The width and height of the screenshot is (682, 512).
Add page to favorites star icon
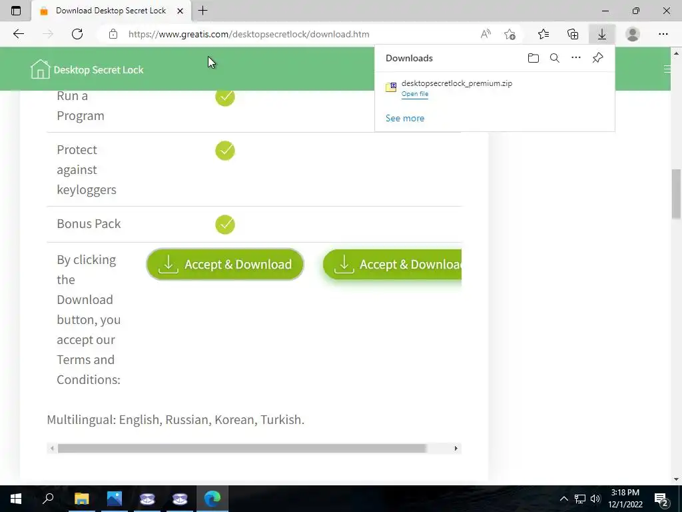click(510, 34)
